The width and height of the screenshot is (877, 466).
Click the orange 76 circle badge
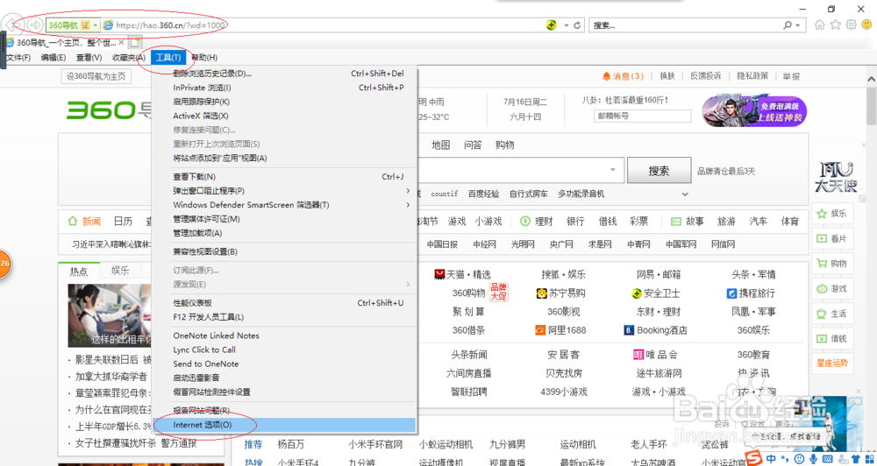(4, 263)
